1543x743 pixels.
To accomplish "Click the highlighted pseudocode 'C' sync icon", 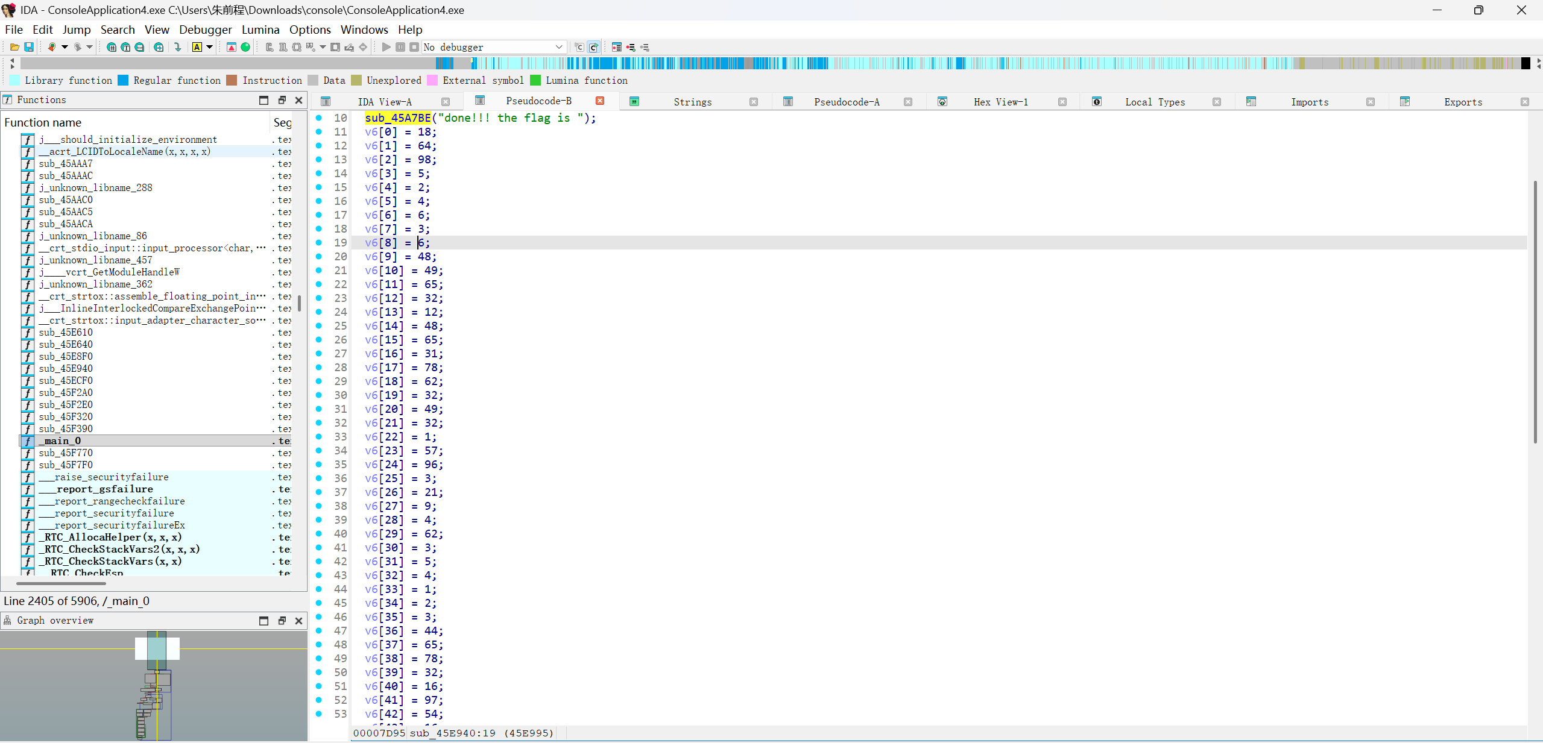I will pyautogui.click(x=593, y=47).
